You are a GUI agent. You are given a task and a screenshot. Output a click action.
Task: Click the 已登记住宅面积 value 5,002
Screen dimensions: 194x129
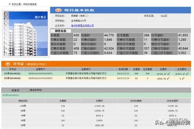pyautogui.click(x=182, y=53)
